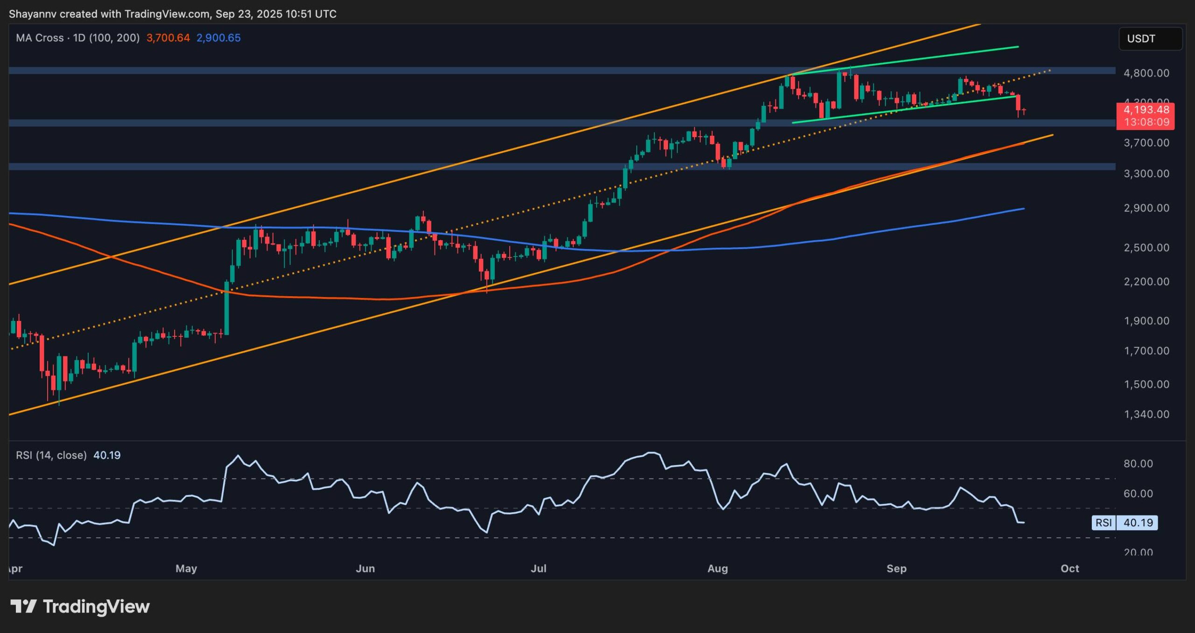The height and width of the screenshot is (633, 1195).
Task: Select the RSI 40.19 value badge
Action: click(x=1137, y=523)
